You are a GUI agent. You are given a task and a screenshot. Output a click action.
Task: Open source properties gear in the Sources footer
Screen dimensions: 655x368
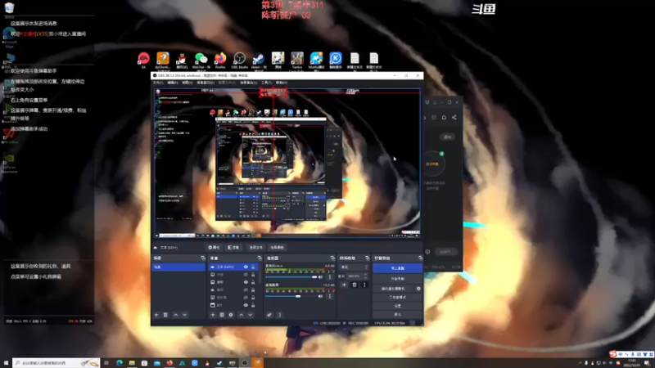click(231, 315)
